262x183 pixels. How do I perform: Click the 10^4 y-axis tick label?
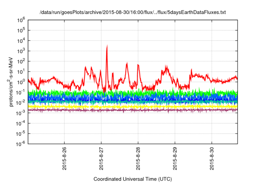tap(21, 41)
